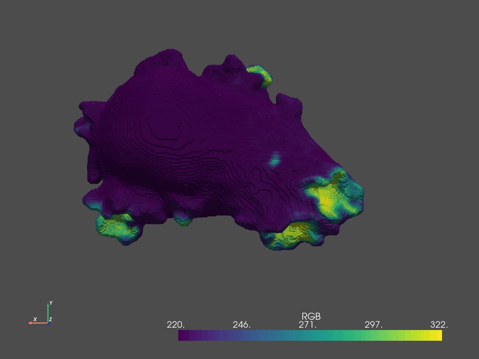Click the 220. color bar label
Viewport: 479px width, 359px height.
tap(176, 325)
